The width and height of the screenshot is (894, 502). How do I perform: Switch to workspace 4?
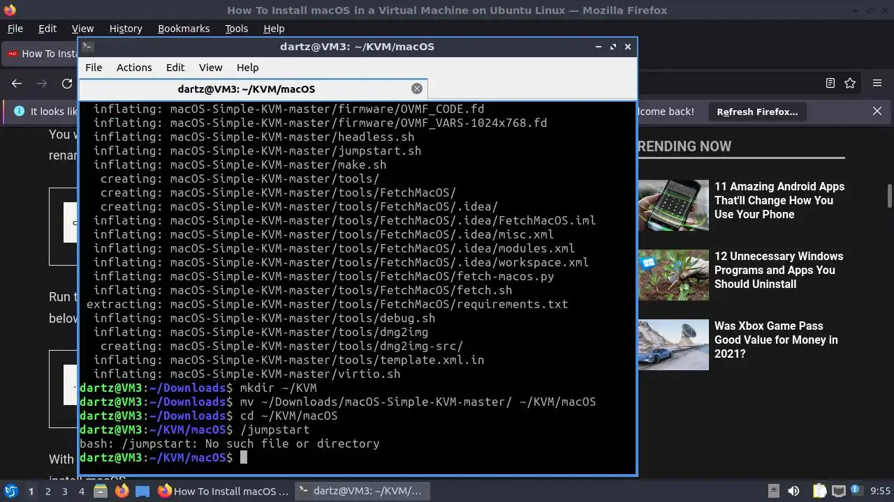(82, 492)
